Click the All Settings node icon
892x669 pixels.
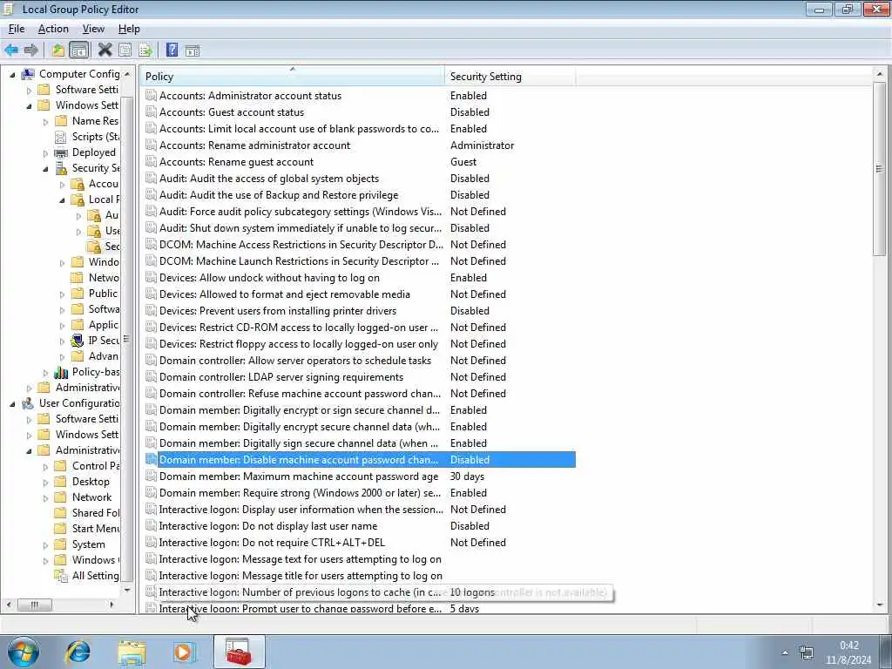pos(61,576)
